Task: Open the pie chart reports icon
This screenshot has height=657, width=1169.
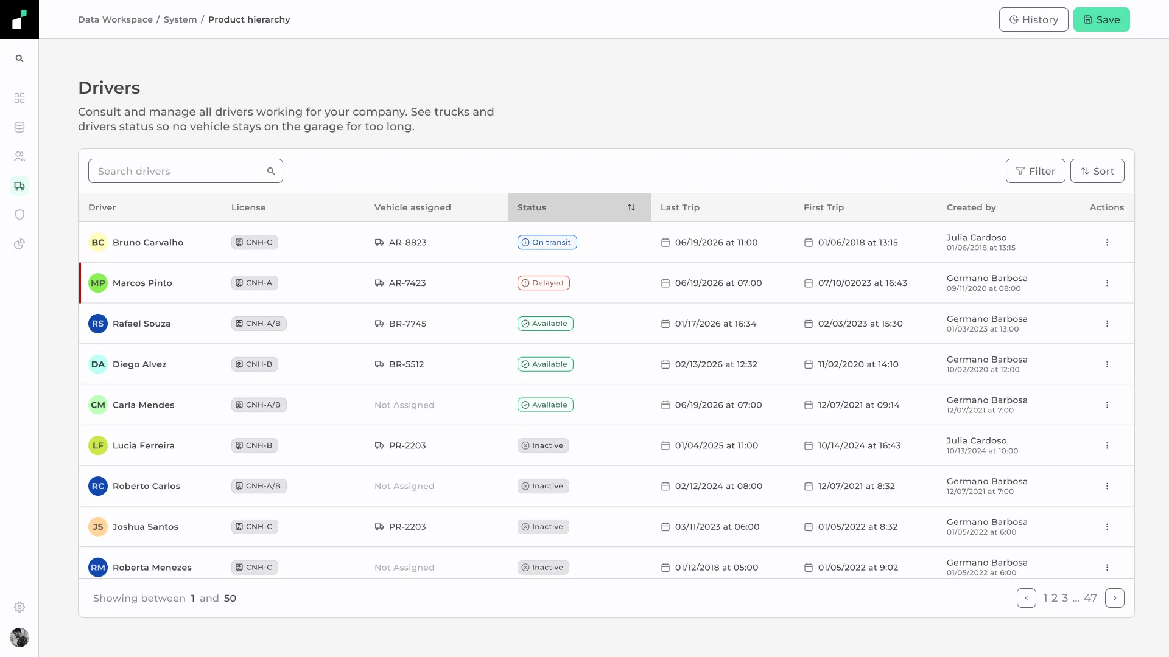Action: pos(19,244)
